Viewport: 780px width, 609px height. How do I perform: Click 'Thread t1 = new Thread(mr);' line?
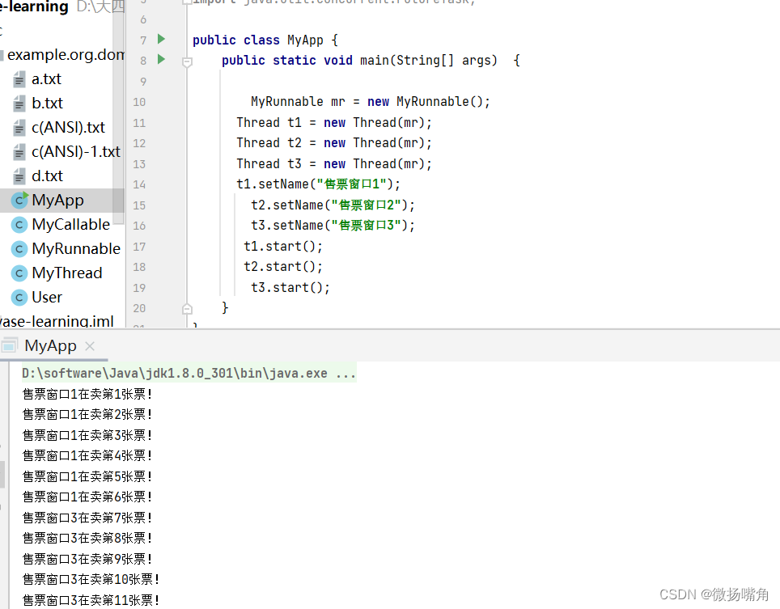pyautogui.click(x=334, y=123)
